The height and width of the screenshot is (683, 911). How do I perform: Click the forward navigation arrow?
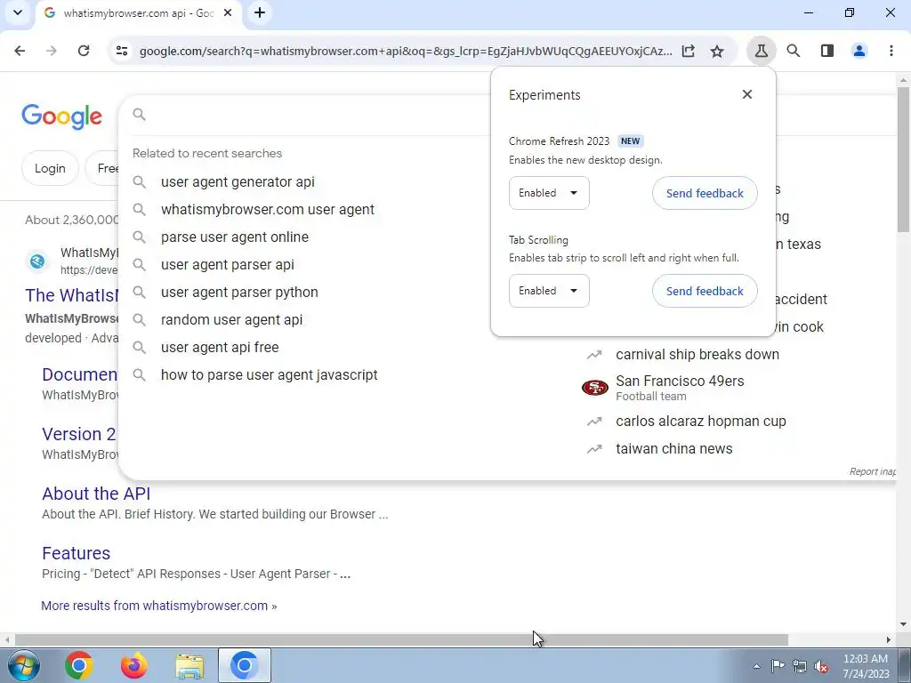point(52,51)
